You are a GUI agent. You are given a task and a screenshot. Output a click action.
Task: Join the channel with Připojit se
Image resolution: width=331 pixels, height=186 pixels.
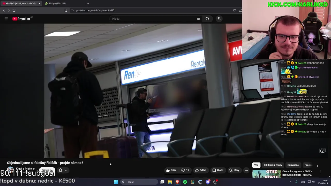click(x=47, y=170)
